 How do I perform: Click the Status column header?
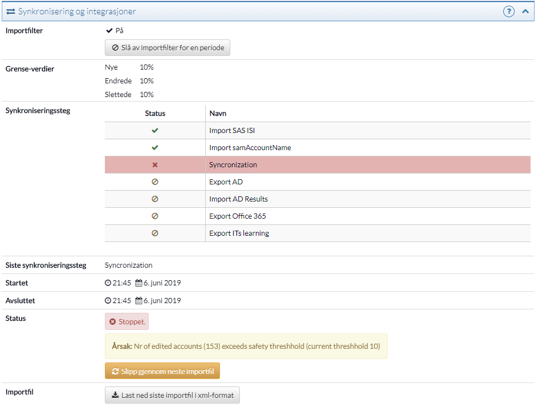155,114
